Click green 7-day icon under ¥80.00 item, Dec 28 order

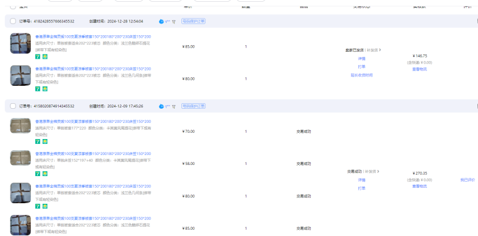(38, 89)
